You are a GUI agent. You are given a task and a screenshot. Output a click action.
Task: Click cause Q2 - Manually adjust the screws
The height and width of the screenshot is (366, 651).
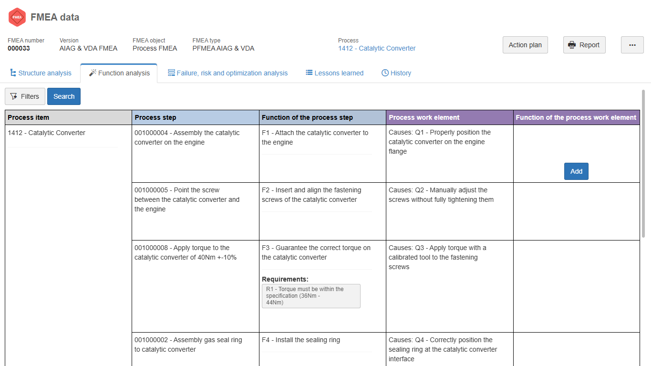coord(441,195)
